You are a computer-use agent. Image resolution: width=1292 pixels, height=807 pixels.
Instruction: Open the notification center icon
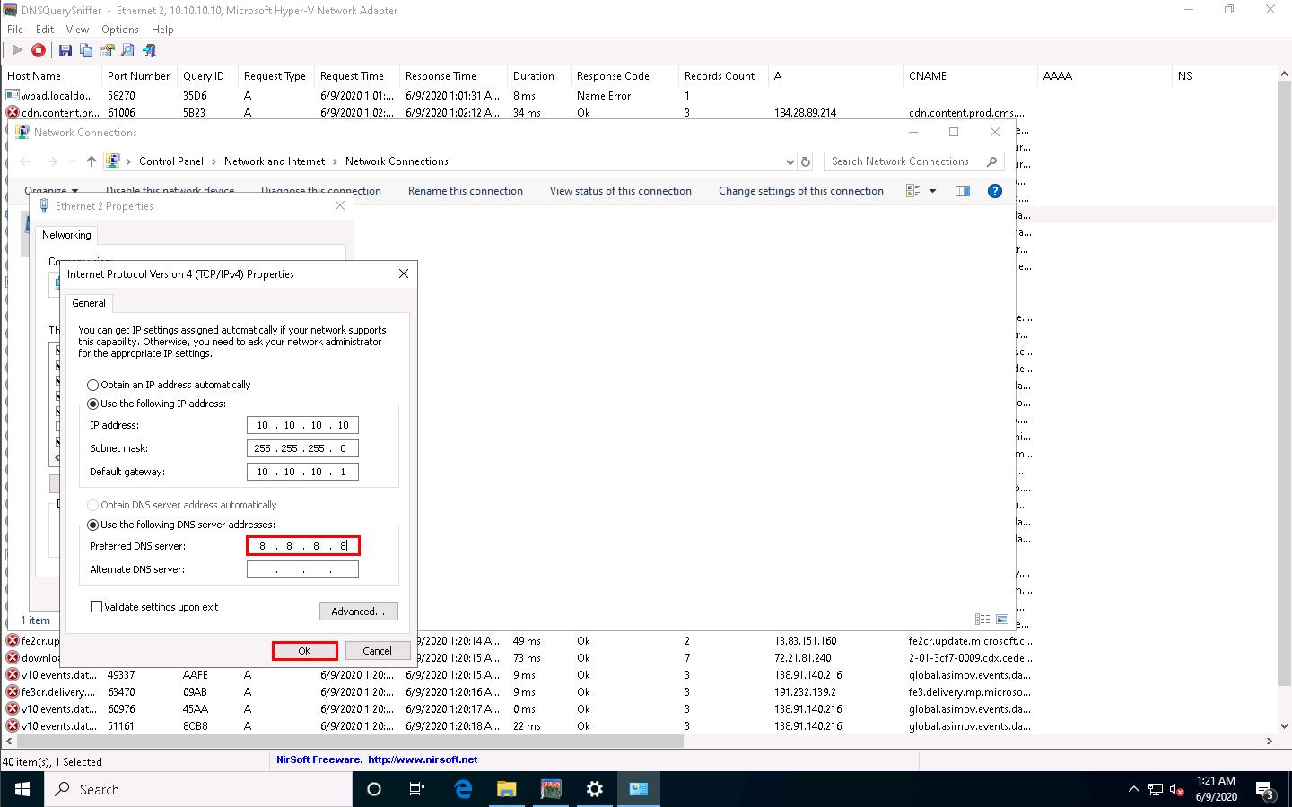[1265, 789]
